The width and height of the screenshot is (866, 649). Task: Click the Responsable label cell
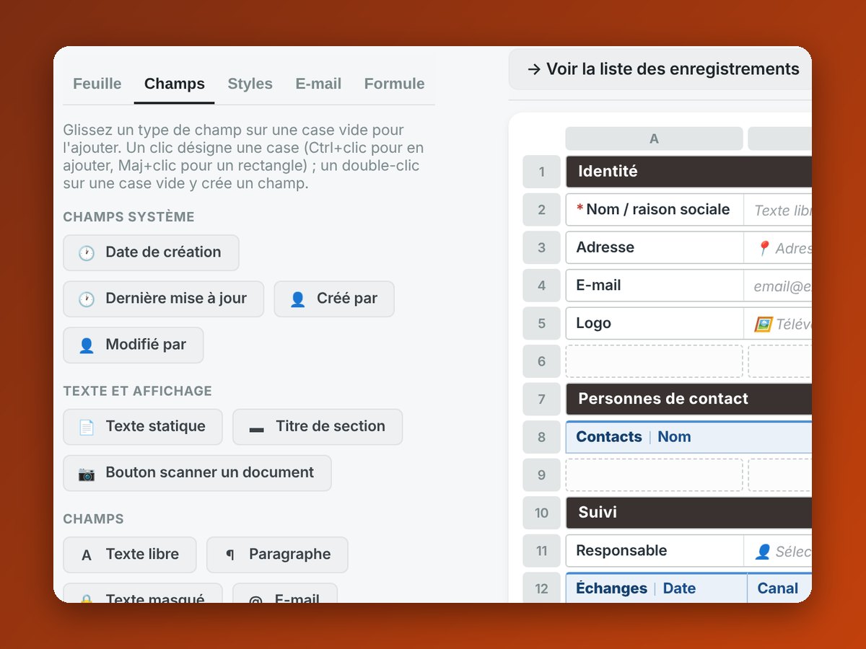654,551
